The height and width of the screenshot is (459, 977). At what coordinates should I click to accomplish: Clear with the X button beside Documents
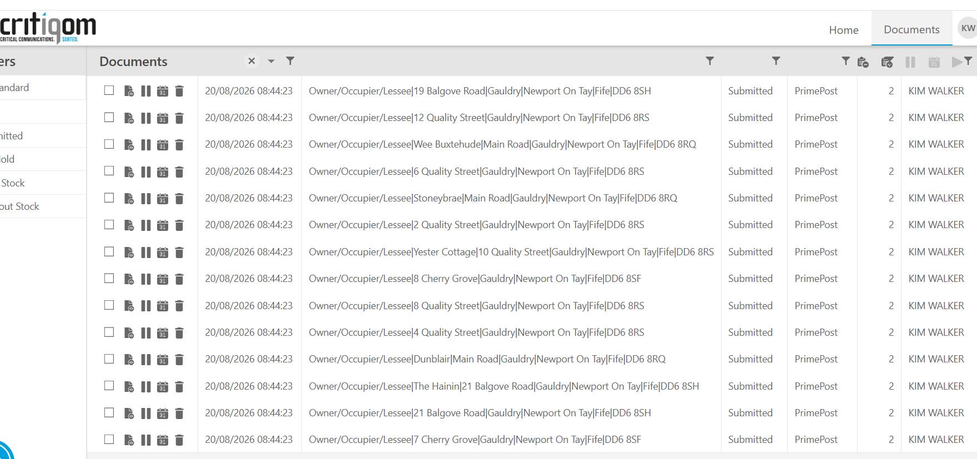pos(251,61)
